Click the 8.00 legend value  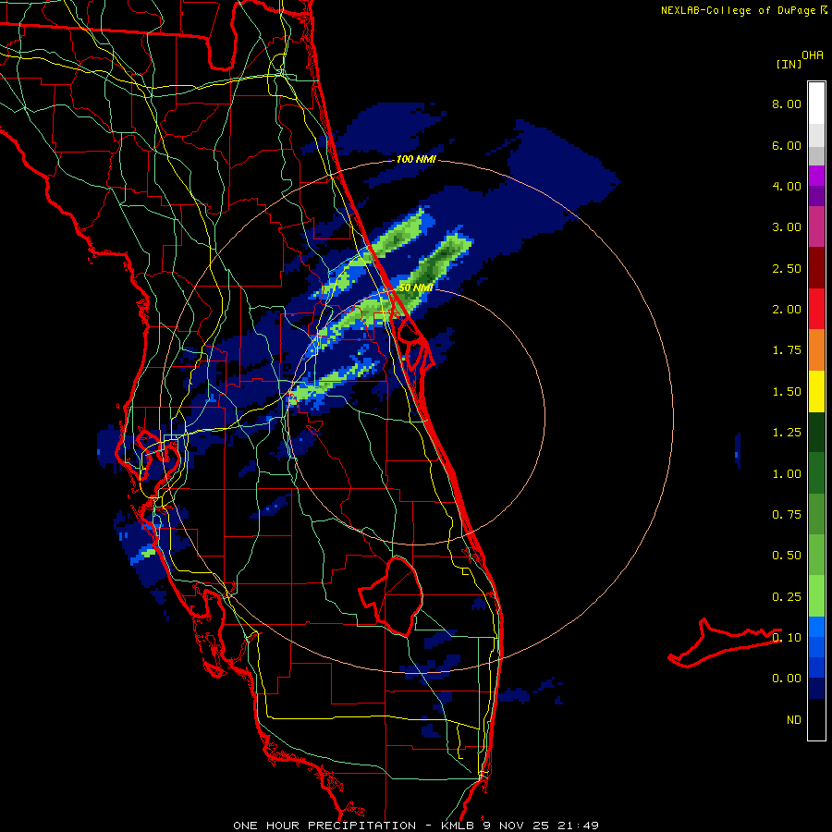point(787,104)
